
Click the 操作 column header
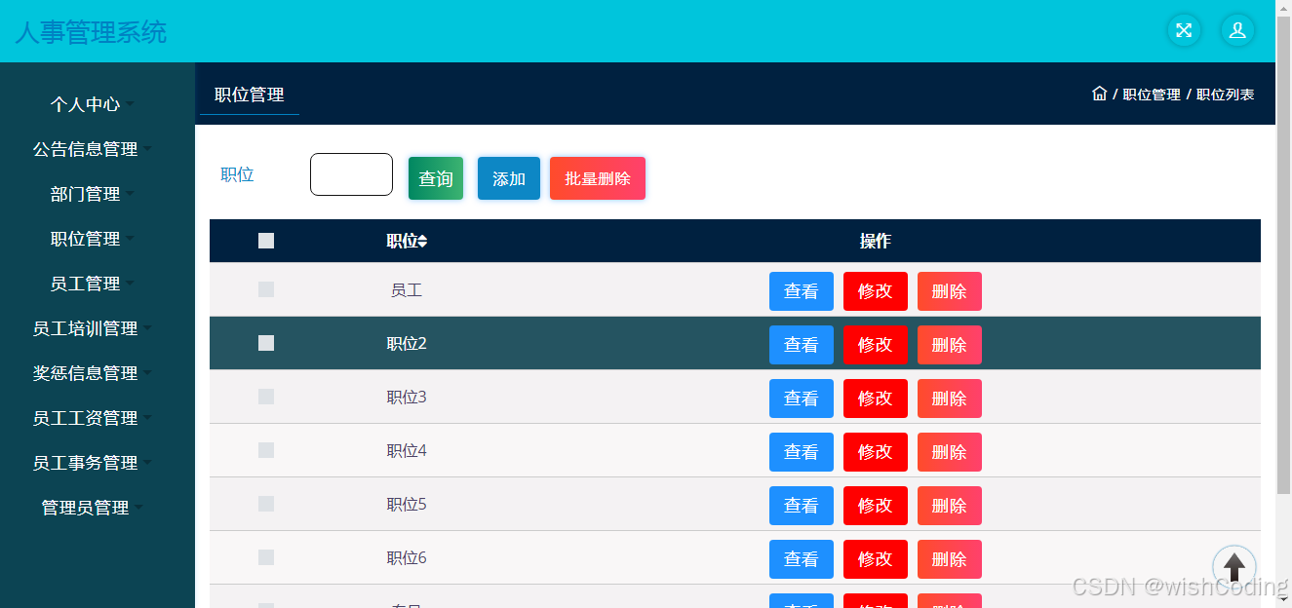click(x=876, y=241)
